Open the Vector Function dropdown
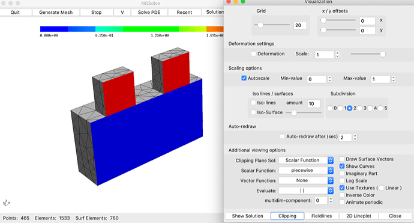This screenshot has height=223, width=414. pyautogui.click(x=306, y=180)
